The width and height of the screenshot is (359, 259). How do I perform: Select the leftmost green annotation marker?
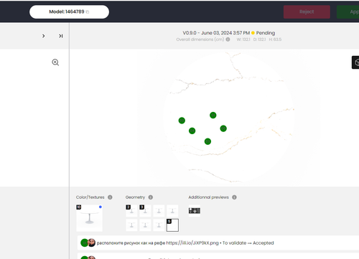182,121
